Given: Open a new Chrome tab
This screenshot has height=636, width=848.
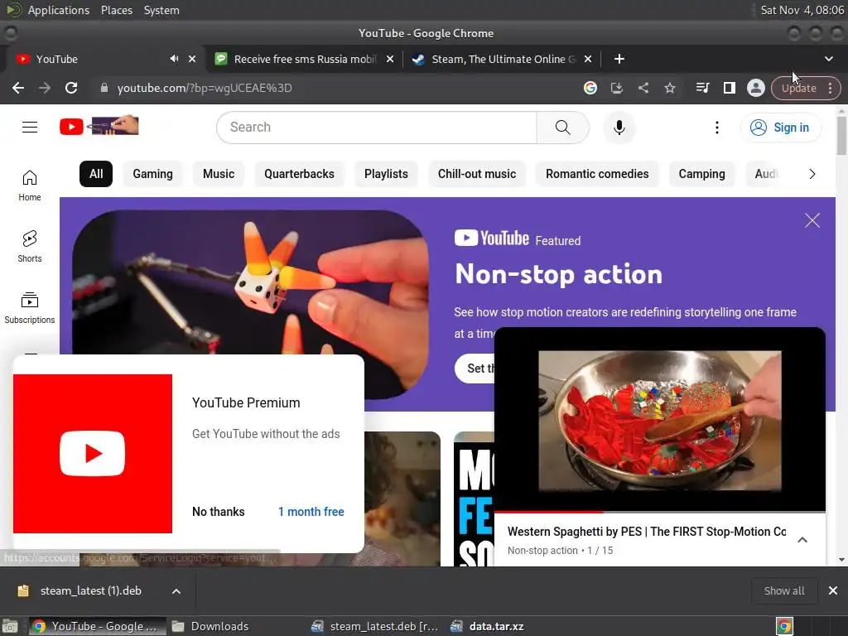Looking at the screenshot, I should pos(619,59).
